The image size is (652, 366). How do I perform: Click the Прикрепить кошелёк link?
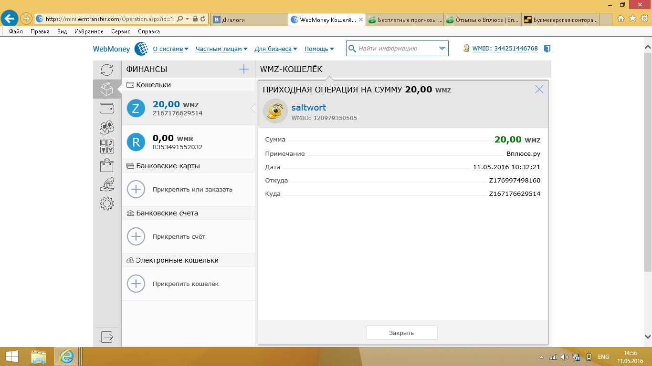click(186, 284)
